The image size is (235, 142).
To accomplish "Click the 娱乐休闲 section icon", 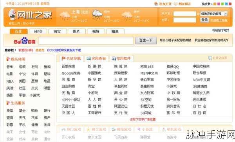I will (x=8, y=59).
